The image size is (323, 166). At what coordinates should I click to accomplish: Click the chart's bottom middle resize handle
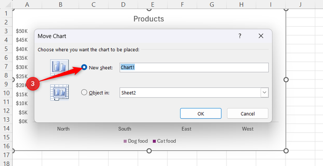click(149, 151)
